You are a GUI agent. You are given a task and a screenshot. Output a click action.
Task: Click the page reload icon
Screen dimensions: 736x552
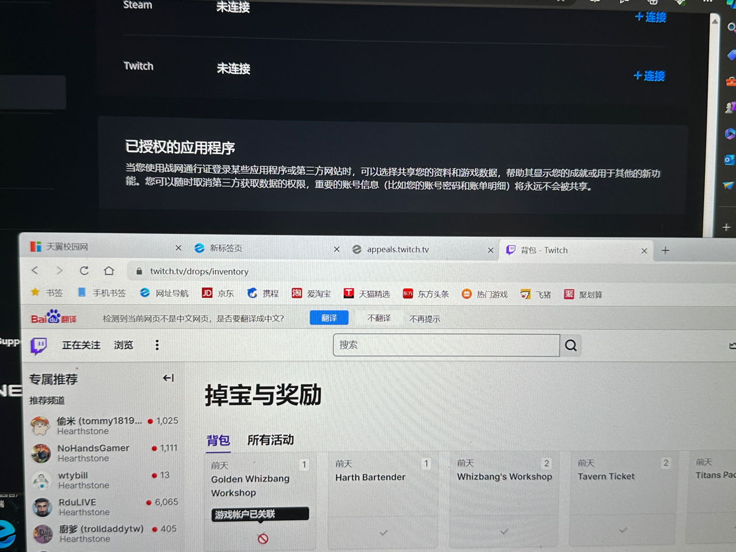(x=84, y=270)
